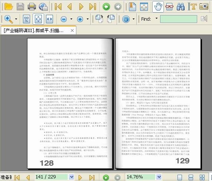This screenshot has width=212, height=181.
Task: Open magnifier tool dropdown arrow
Action: 16,19
